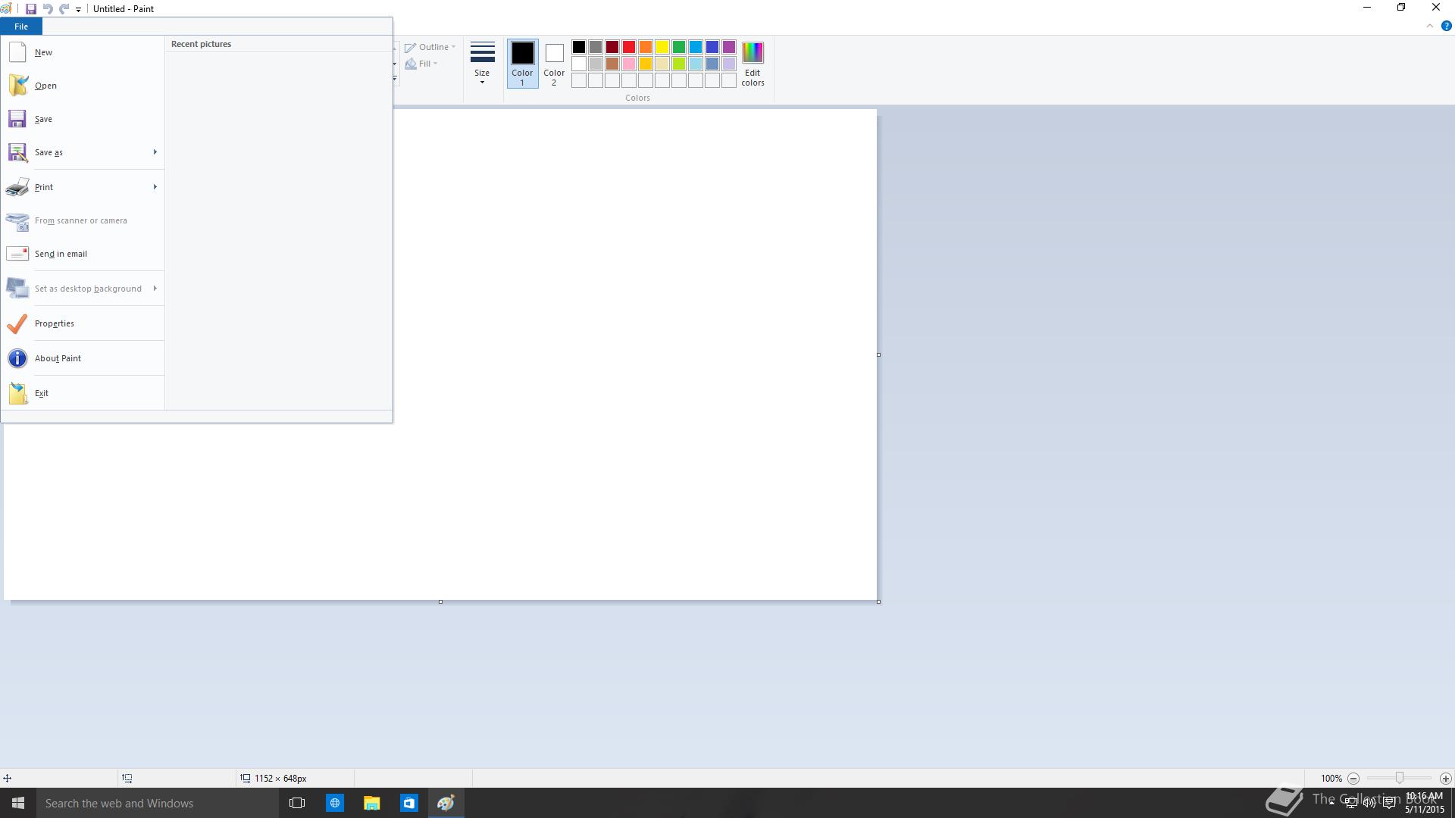This screenshot has width=1455, height=818.
Task: Click the clock and date in taskbar
Action: pyautogui.click(x=1425, y=803)
